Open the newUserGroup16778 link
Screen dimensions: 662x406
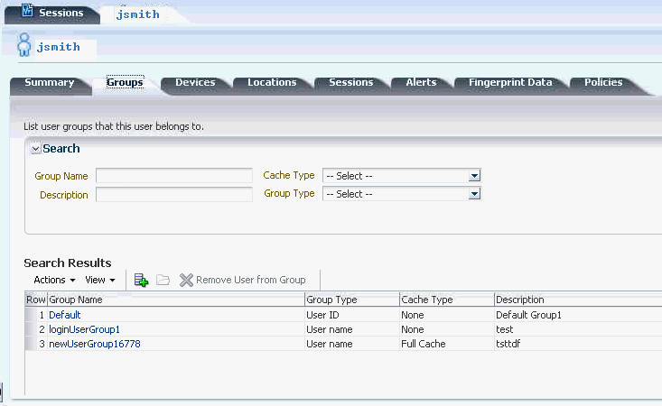coord(95,344)
